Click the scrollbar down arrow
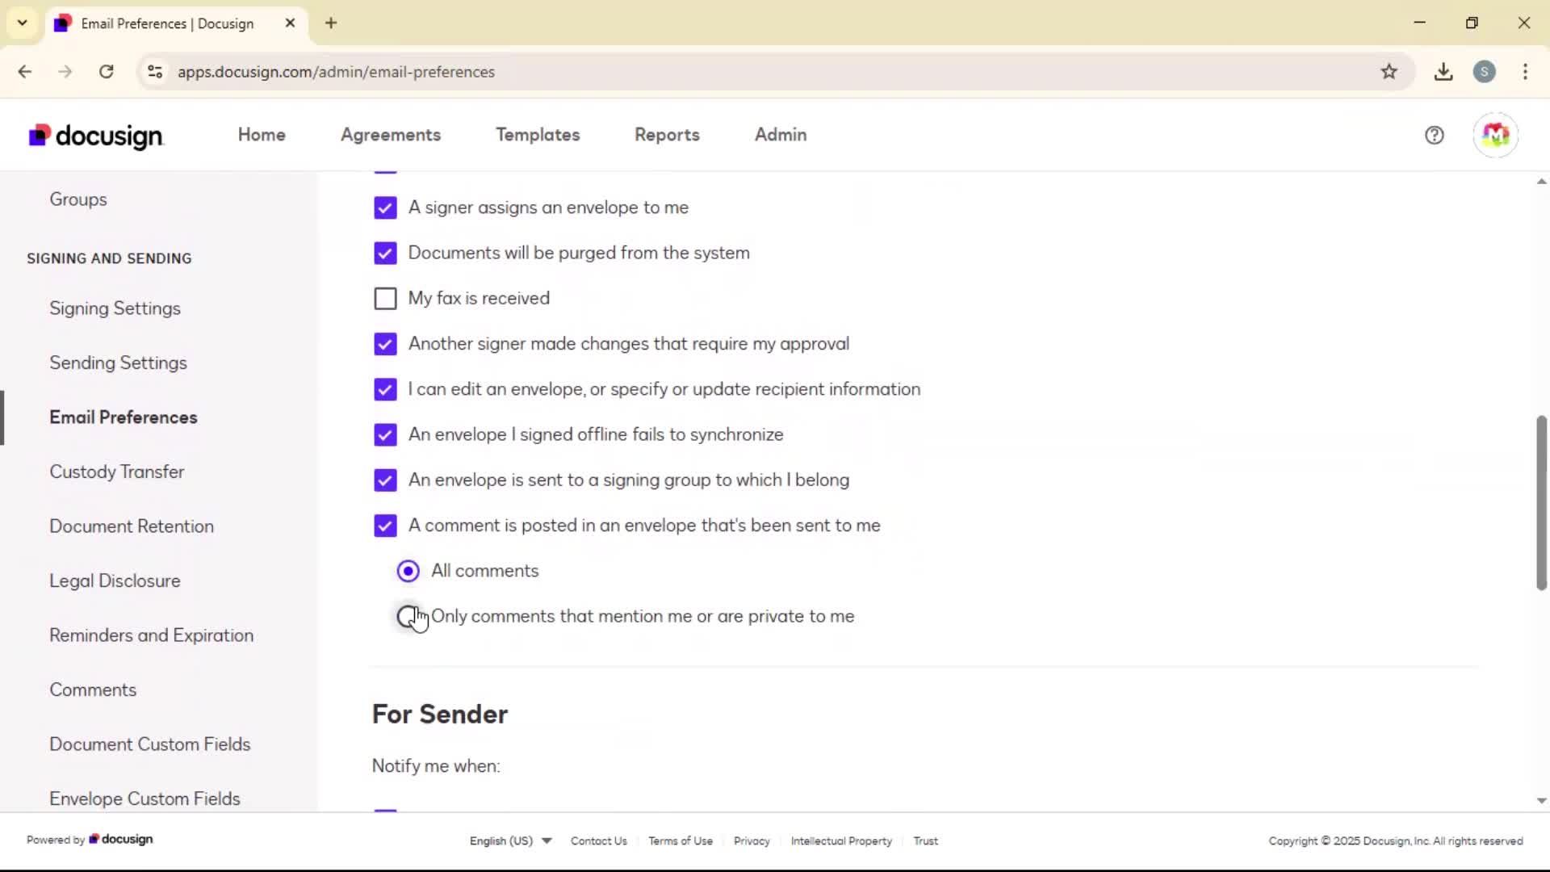 click(x=1541, y=801)
